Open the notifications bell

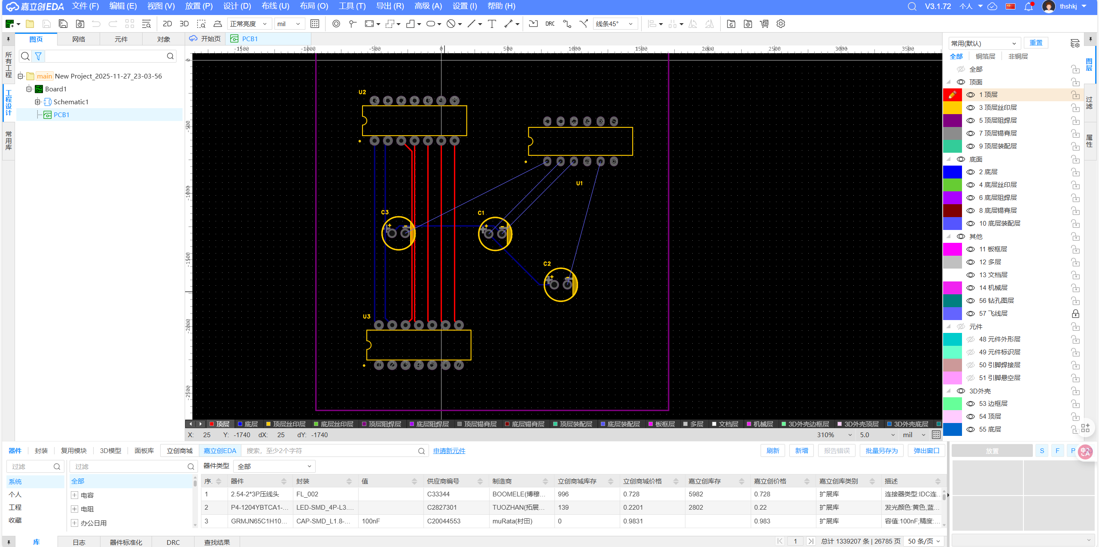[1028, 6]
